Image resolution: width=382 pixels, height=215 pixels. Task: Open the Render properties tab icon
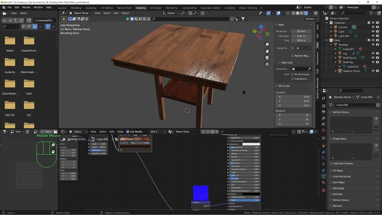point(324,106)
